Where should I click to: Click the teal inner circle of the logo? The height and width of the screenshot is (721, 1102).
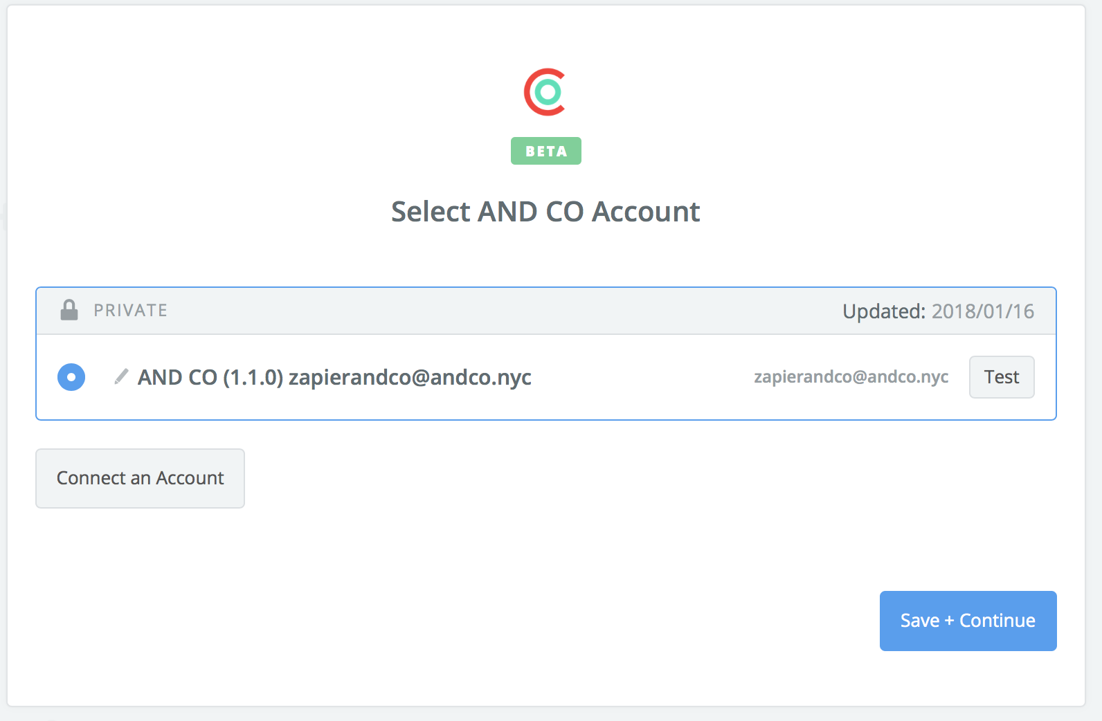(548, 91)
